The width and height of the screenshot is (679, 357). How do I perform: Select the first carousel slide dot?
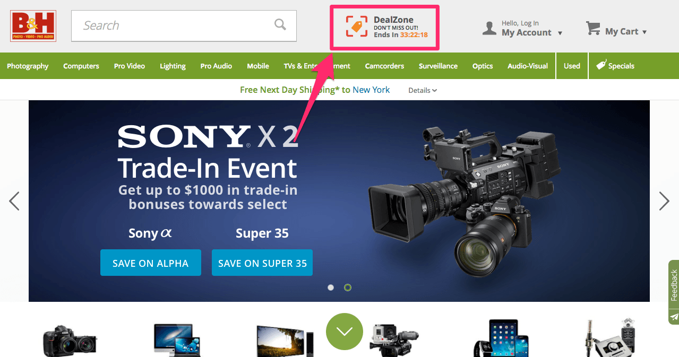[331, 288]
